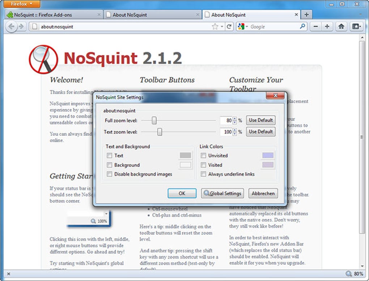The image size is (369, 281).
Task: Decrease text zoom level with down stepper
Action: (x=235, y=134)
